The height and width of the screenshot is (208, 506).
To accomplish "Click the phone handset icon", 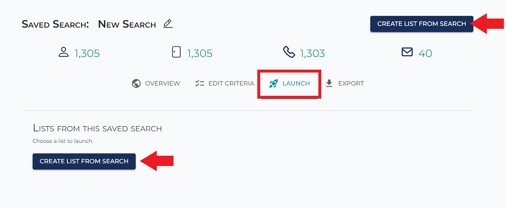I will (289, 52).
